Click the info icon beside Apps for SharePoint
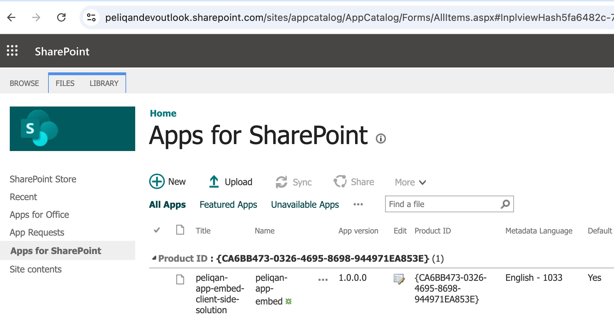This screenshot has width=614, height=332. click(381, 139)
